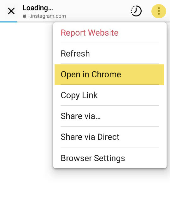The image size is (170, 197).
Task: Tap the Loading… page title
Action: tap(38, 8)
